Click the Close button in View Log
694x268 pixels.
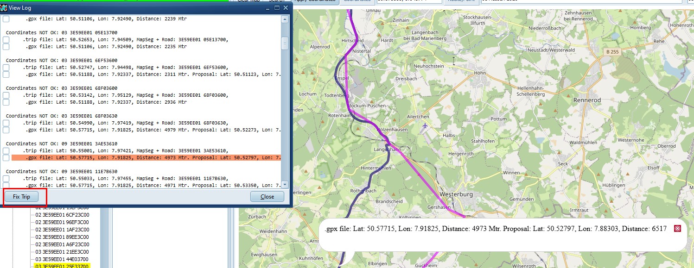[267, 197]
